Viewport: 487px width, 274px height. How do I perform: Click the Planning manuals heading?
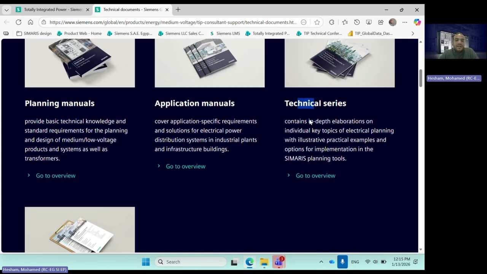click(59, 103)
